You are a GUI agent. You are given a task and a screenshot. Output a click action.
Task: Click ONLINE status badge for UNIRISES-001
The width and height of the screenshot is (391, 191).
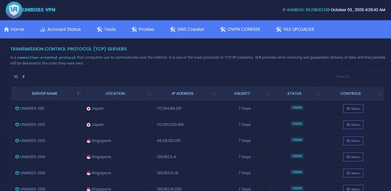[x=297, y=108]
